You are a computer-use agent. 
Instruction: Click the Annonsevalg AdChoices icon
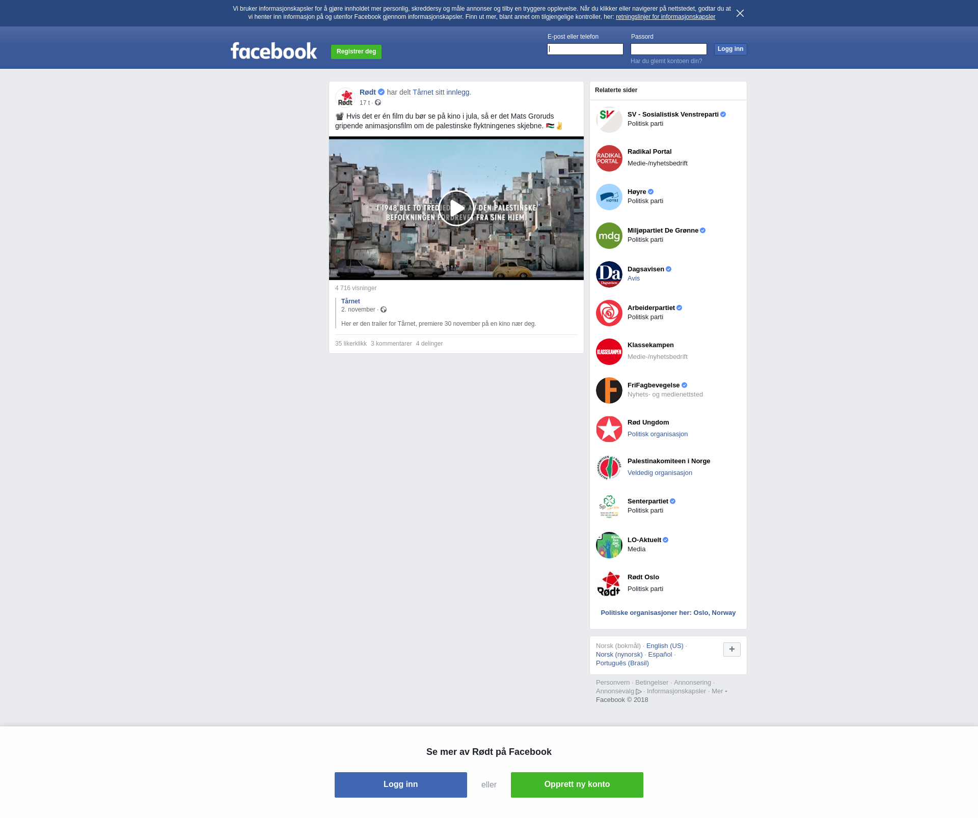639,691
